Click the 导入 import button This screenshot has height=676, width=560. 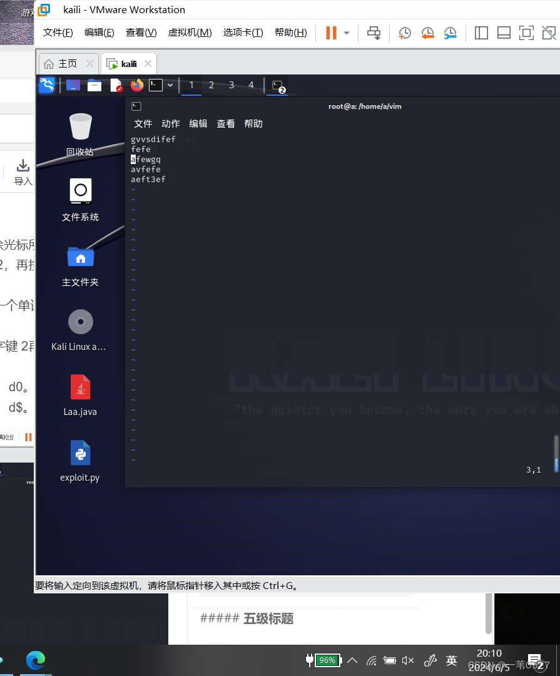point(23,173)
